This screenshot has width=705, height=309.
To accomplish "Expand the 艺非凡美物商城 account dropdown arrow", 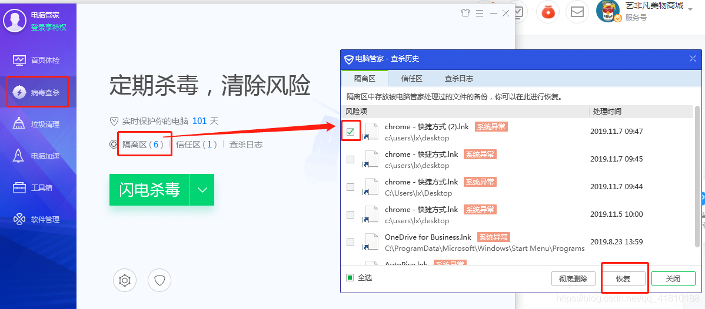I will pos(690,9).
